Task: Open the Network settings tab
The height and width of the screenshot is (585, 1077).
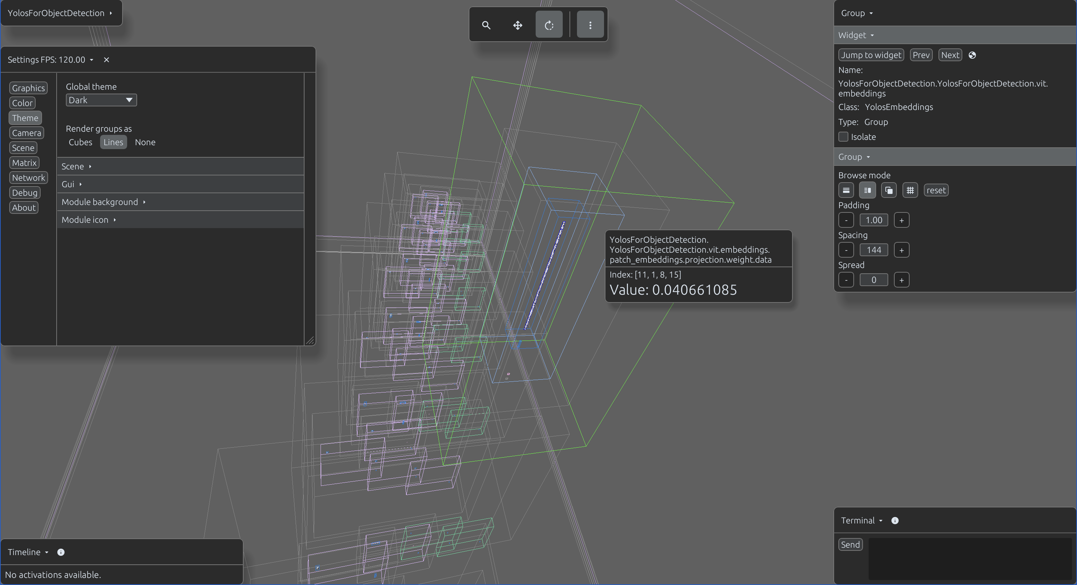Action: point(28,178)
